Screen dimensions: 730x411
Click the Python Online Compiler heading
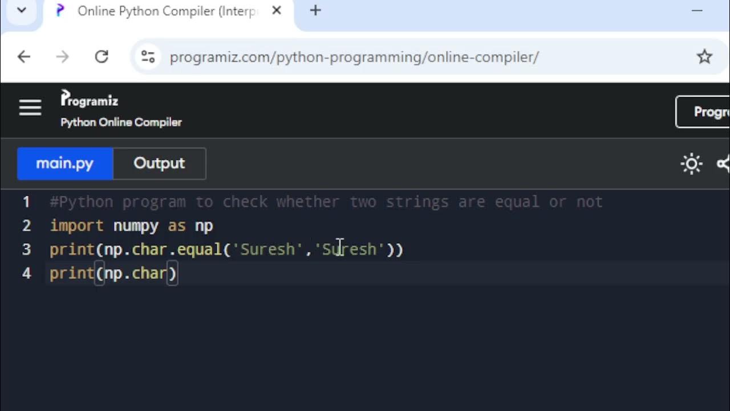[121, 122]
